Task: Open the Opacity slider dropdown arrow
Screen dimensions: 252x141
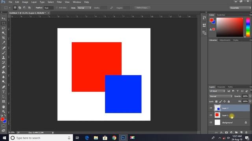Action: 250,96
